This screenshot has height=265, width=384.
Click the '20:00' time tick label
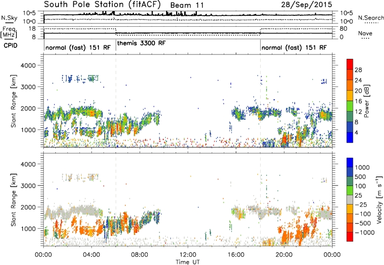[x=284, y=255]
